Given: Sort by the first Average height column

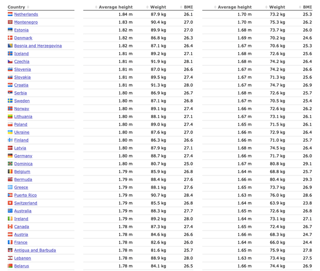Looking at the screenshot, I should pos(115,7).
